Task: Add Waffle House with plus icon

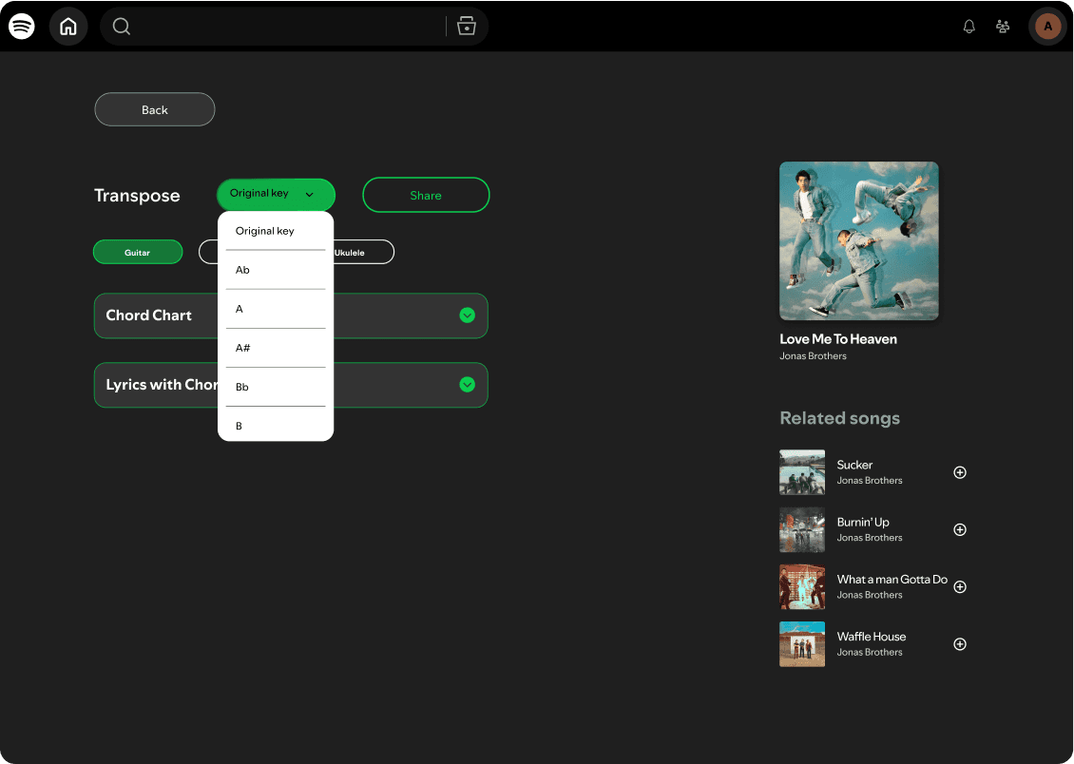Action: [960, 644]
